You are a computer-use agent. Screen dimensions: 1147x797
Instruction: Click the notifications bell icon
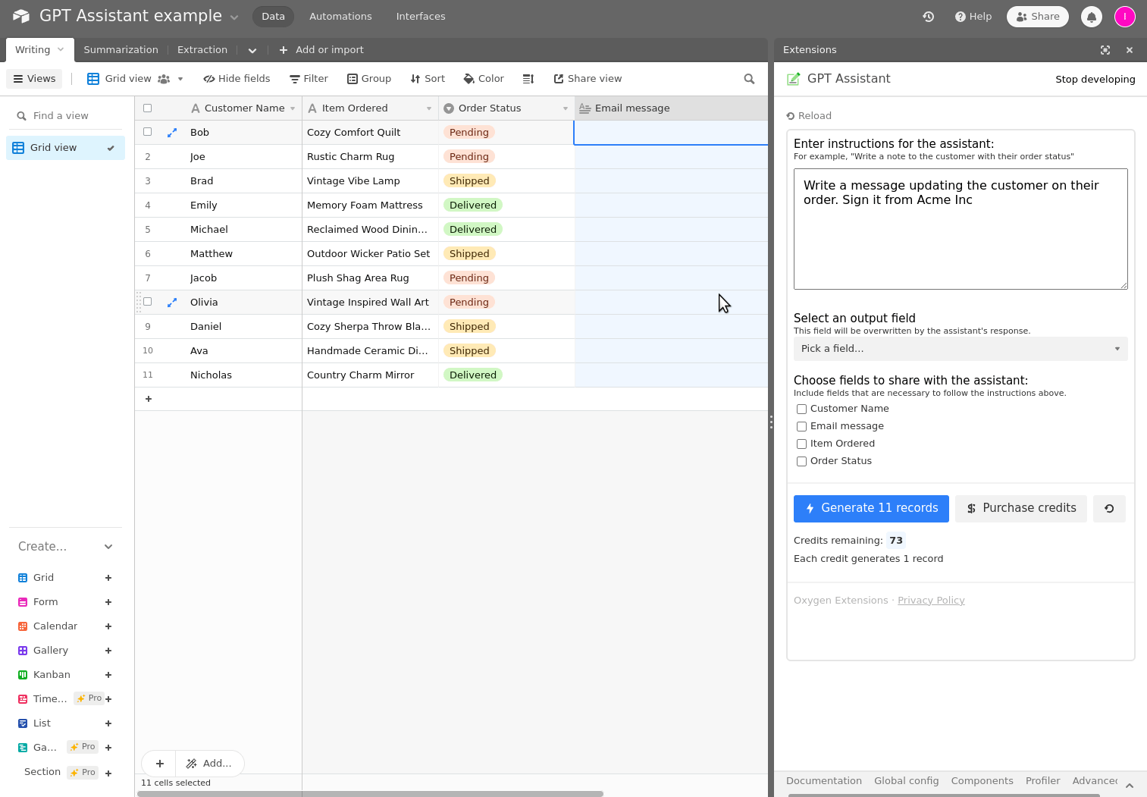click(x=1091, y=17)
